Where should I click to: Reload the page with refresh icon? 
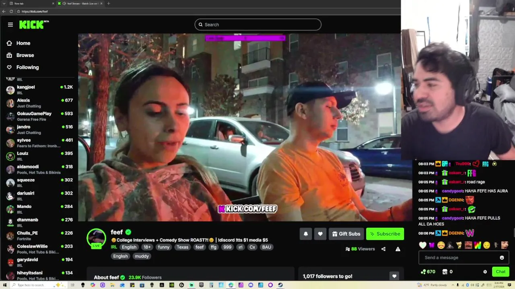11,11
